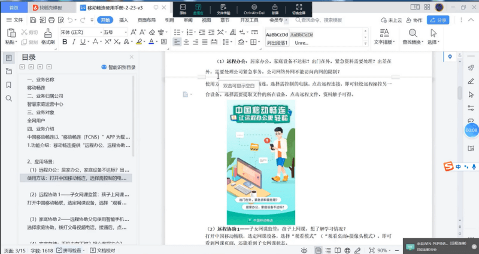Open the Select (选择) dropdown
This screenshot has height=254, width=479.
(x=433, y=36)
